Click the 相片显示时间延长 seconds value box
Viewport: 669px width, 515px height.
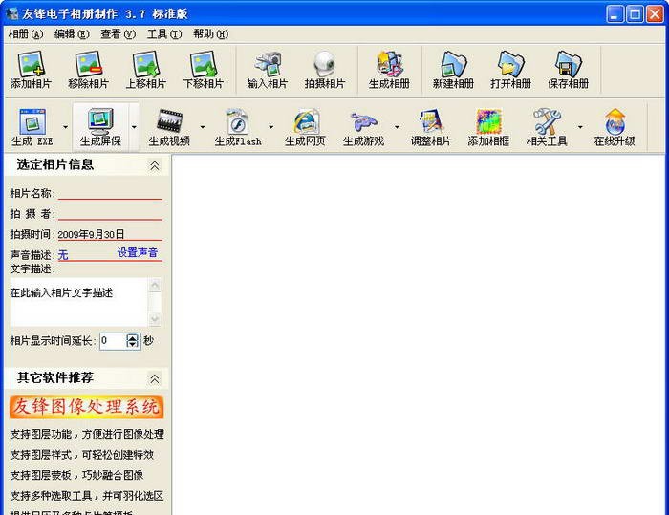pos(113,341)
